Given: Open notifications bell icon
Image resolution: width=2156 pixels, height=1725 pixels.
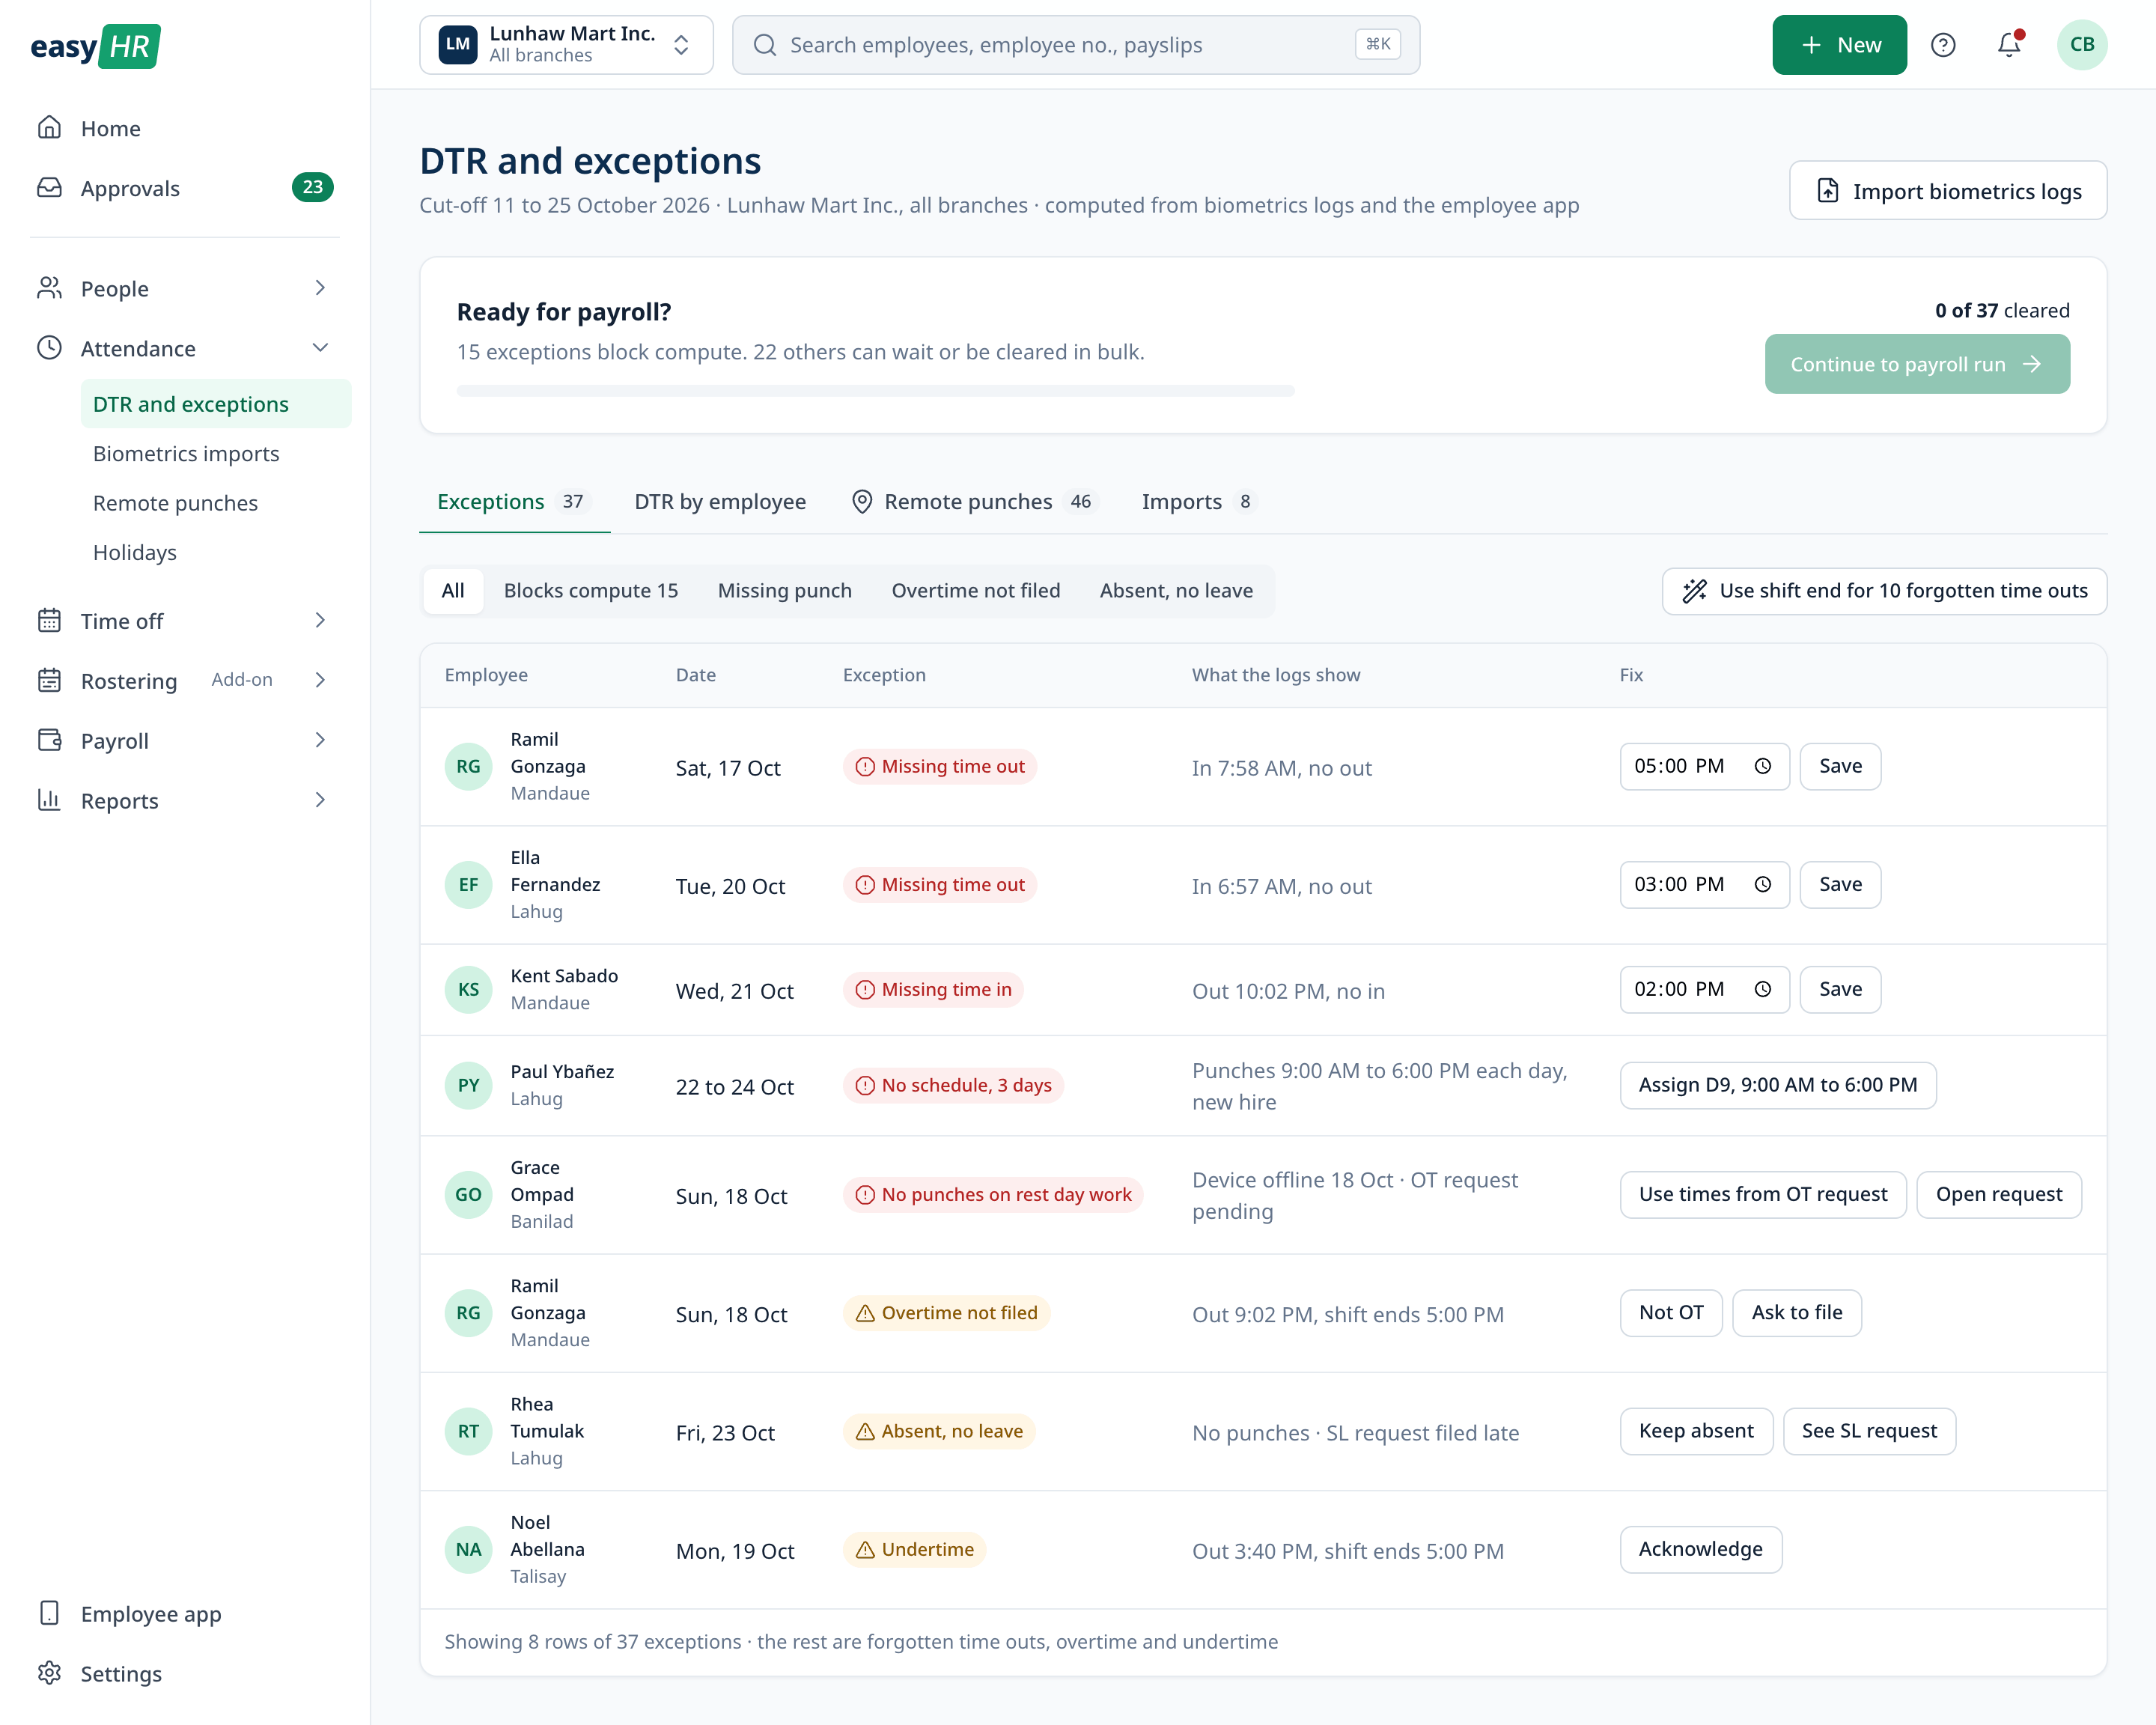Looking at the screenshot, I should pyautogui.click(x=2009, y=45).
